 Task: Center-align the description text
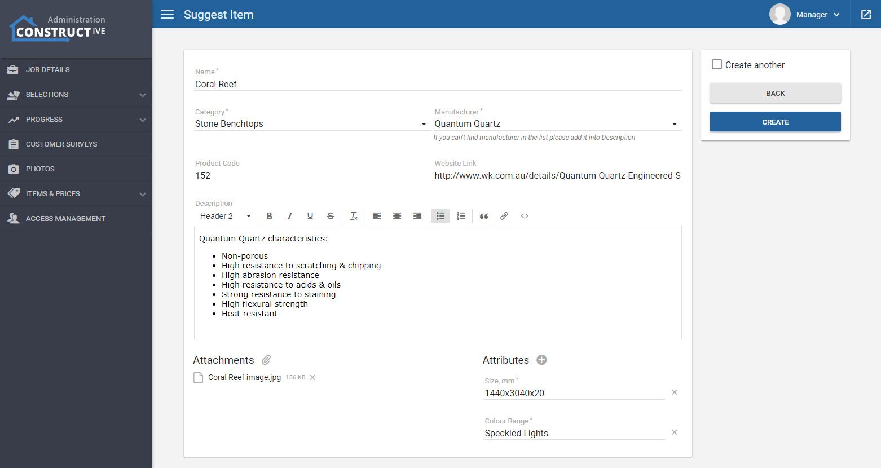(397, 216)
